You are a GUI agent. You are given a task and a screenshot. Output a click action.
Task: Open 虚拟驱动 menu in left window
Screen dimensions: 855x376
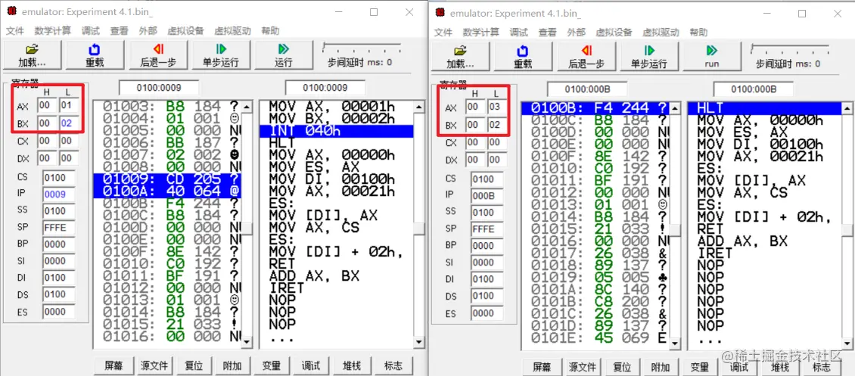click(232, 31)
